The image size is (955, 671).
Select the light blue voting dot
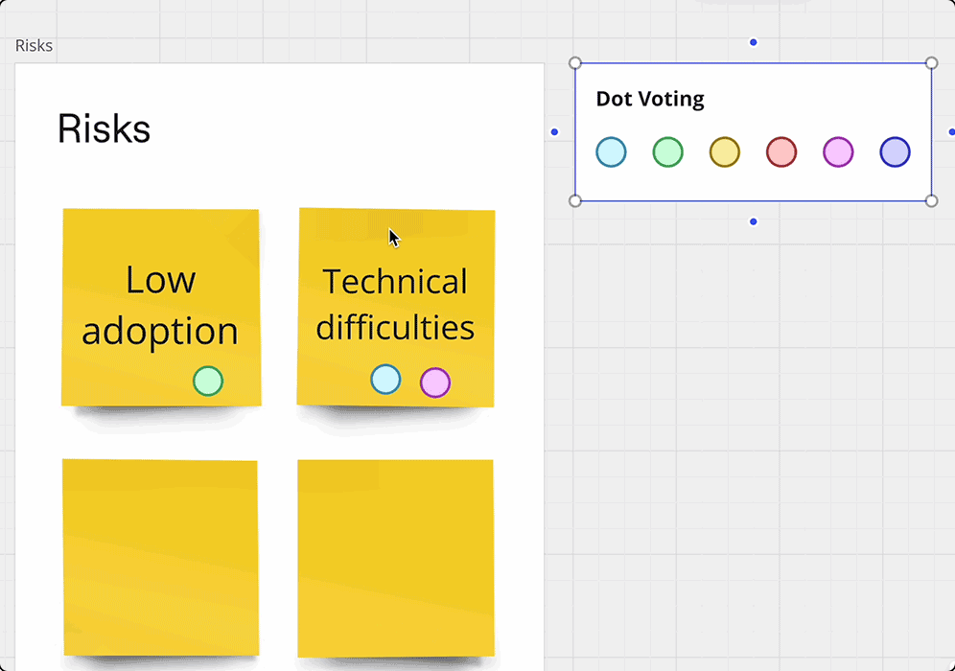coord(611,152)
